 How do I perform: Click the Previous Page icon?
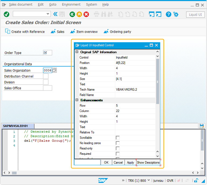click(127, 14)
